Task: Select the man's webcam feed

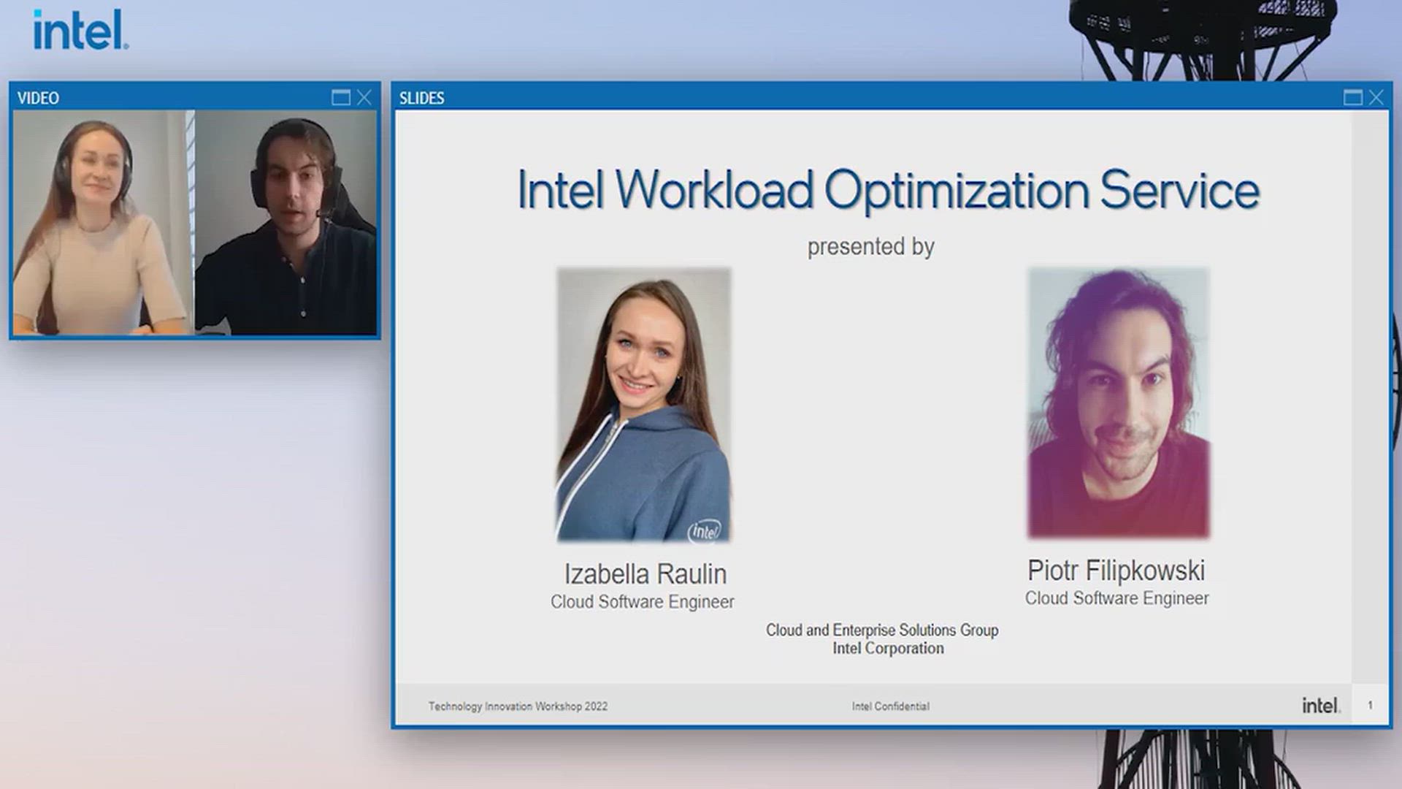Action: tap(286, 223)
